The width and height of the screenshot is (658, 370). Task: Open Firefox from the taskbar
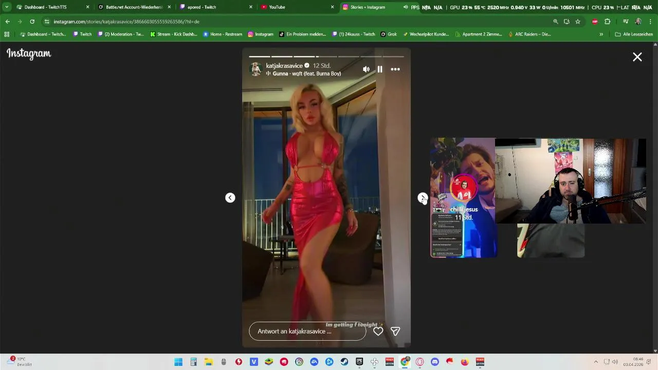point(465,362)
